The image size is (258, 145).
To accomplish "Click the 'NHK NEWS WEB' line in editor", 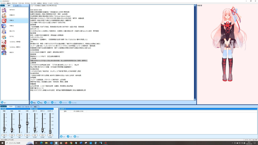I will tap(36, 10).
